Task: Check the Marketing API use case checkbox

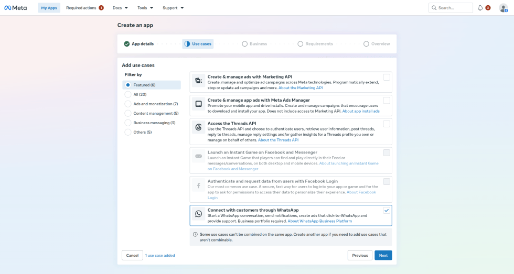Action: tap(387, 77)
